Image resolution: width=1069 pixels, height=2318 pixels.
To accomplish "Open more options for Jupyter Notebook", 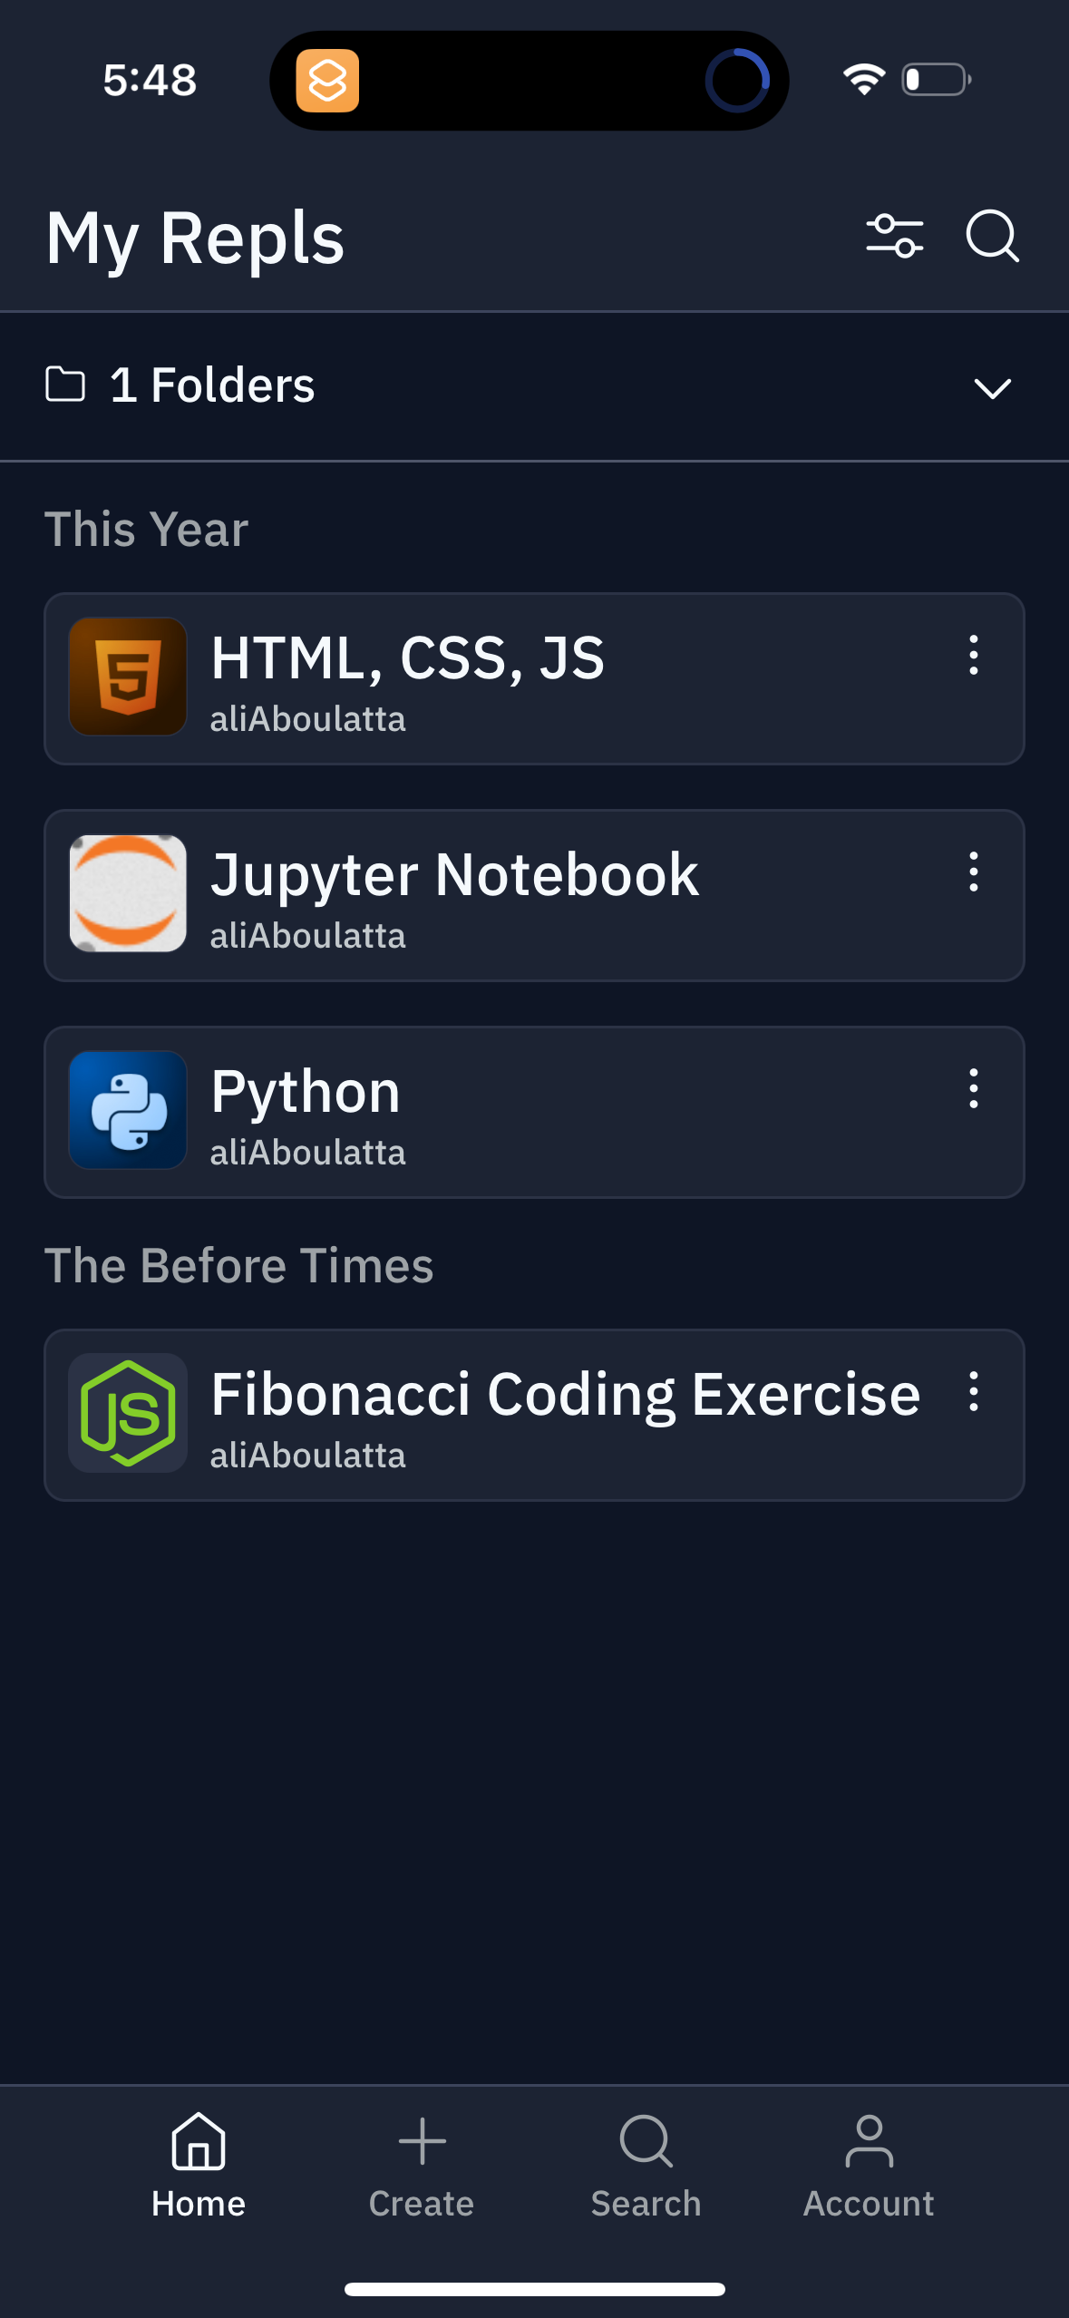I will pyautogui.click(x=973, y=872).
